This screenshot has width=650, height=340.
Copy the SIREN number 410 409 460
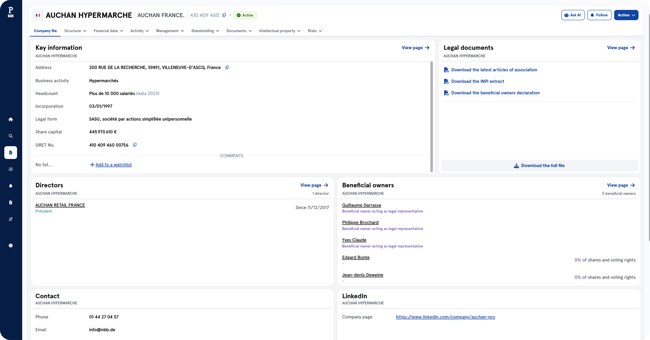224,15
